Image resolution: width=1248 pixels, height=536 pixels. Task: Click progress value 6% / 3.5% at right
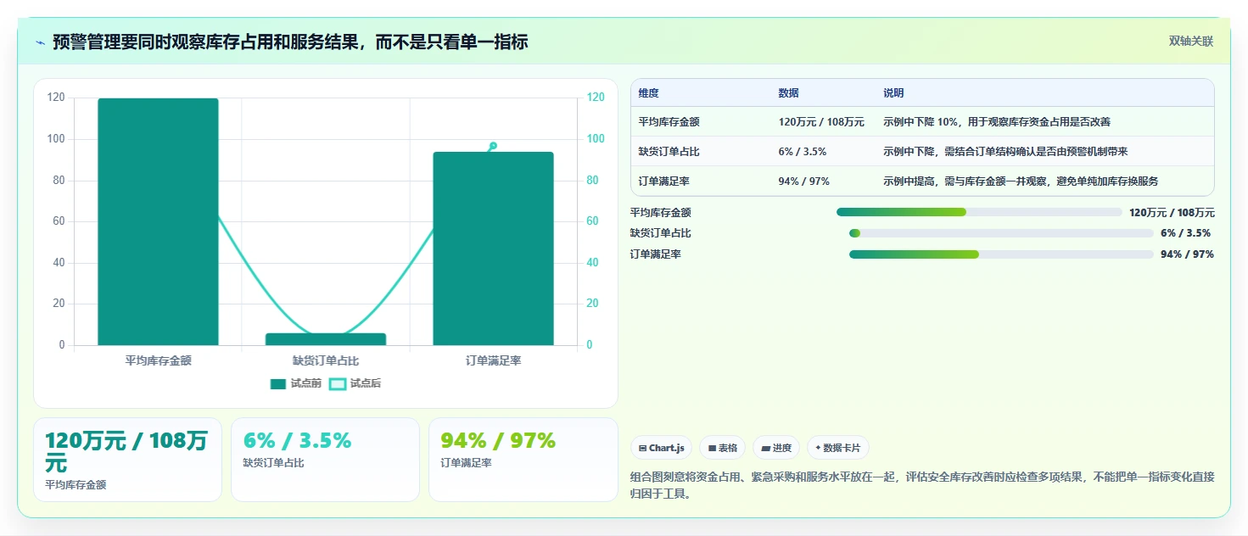coord(1185,233)
